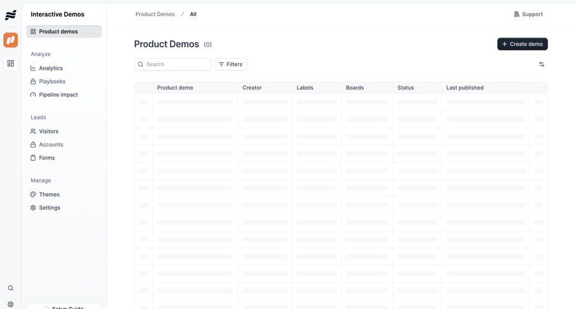Image resolution: width=575 pixels, height=309 pixels.
Task: Open Product demos in sidebar
Action: click(64, 31)
